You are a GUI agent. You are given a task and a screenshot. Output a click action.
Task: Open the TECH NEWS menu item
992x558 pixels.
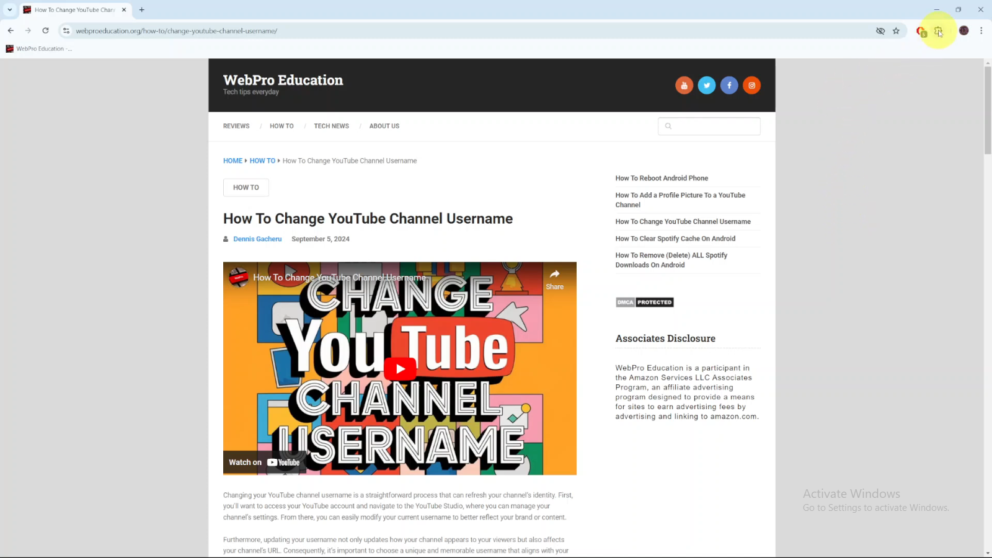[331, 126]
